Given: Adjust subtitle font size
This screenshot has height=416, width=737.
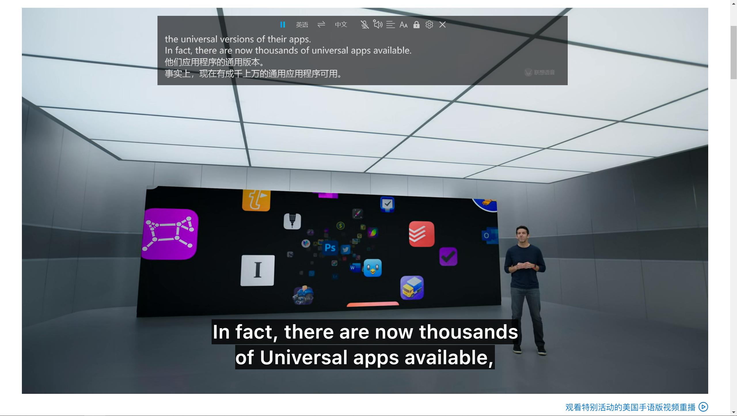Looking at the screenshot, I should 403,25.
